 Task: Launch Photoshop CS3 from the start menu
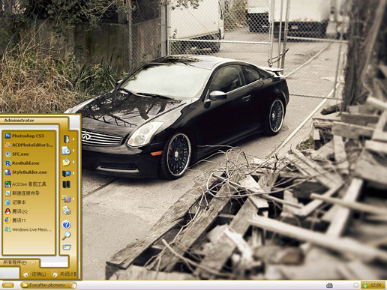(x=28, y=136)
